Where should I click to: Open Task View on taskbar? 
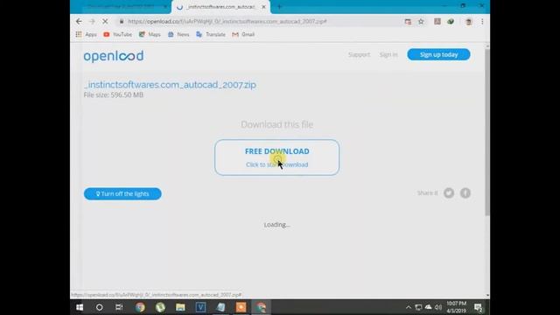(119, 307)
